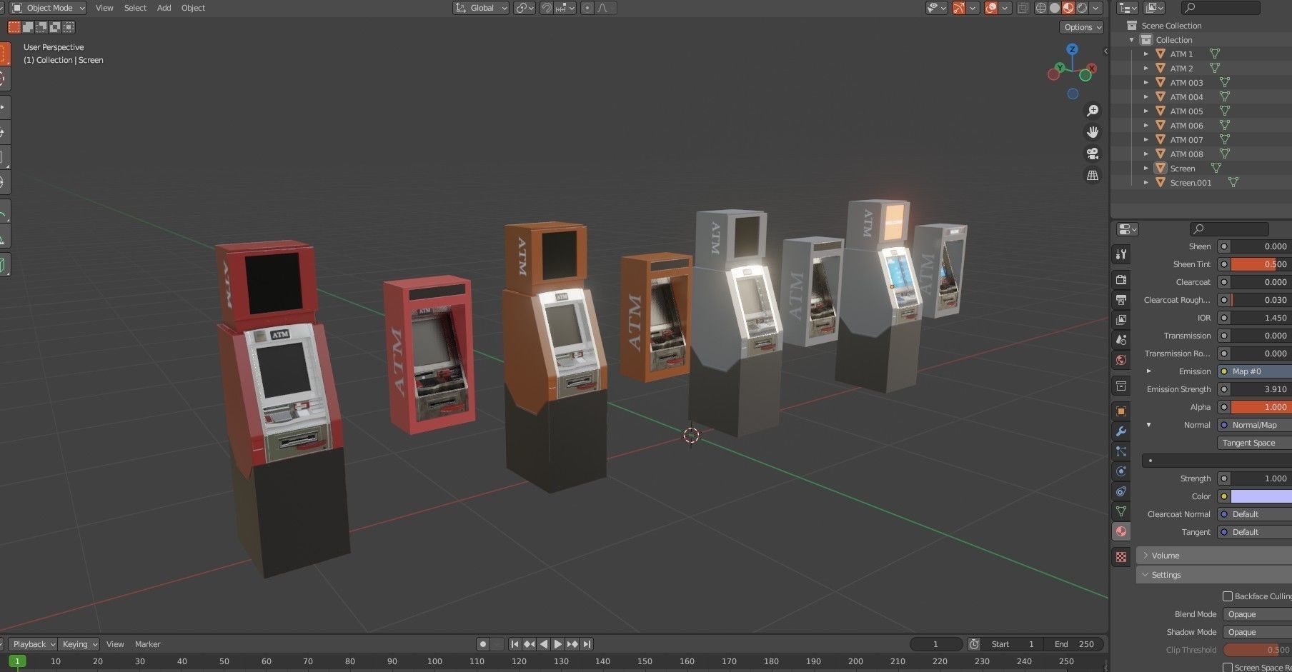
Task: Open the Object Constraints properties tab
Action: coord(1121,491)
